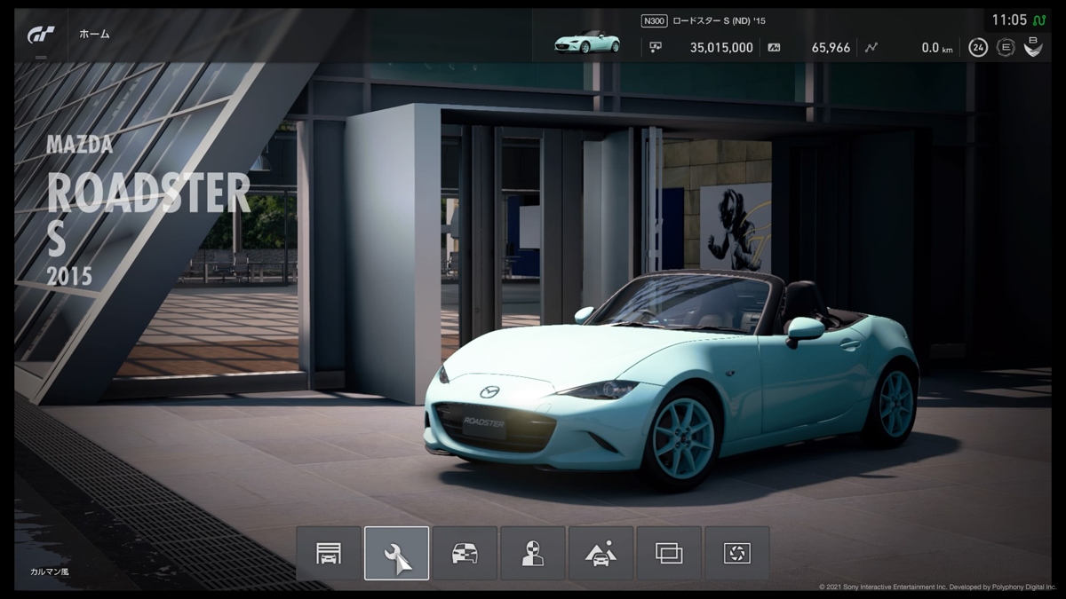
Task: Open Scapes car-with-mountains photo icon
Action: tap(601, 553)
